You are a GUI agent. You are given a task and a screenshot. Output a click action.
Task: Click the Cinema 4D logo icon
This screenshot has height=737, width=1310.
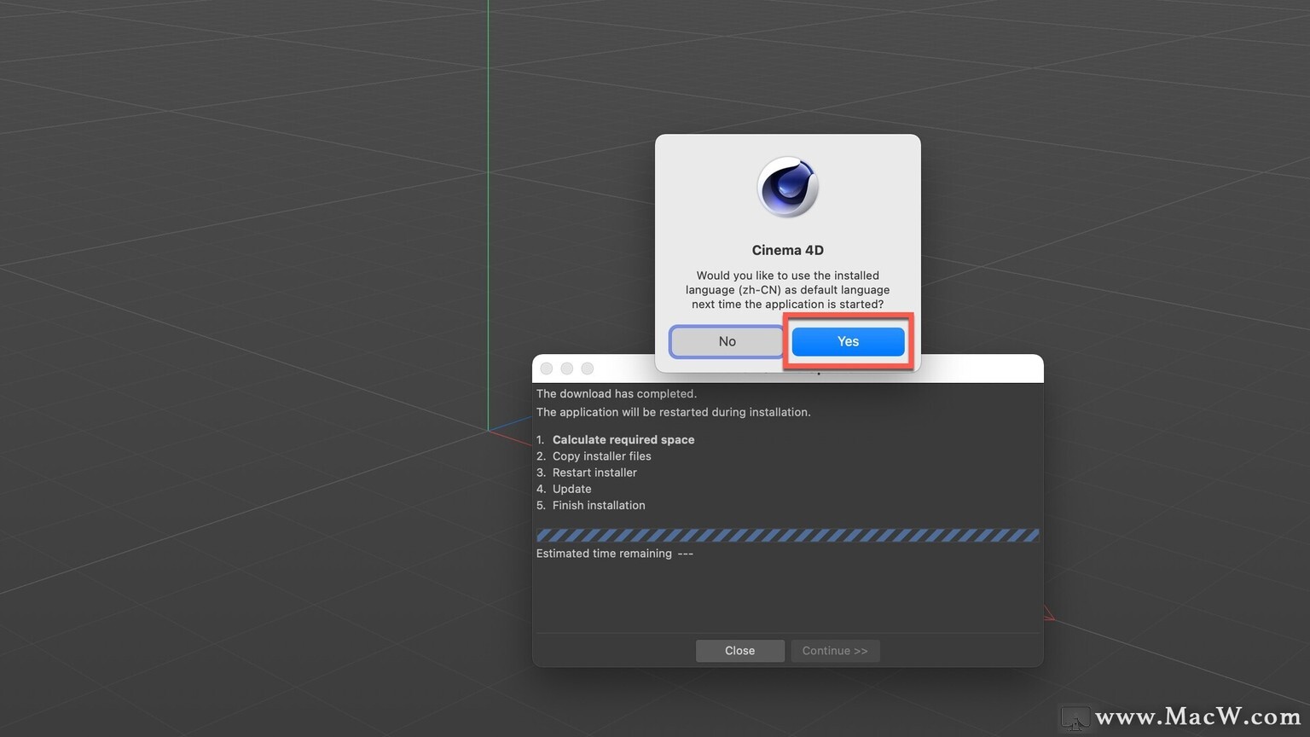click(x=788, y=187)
